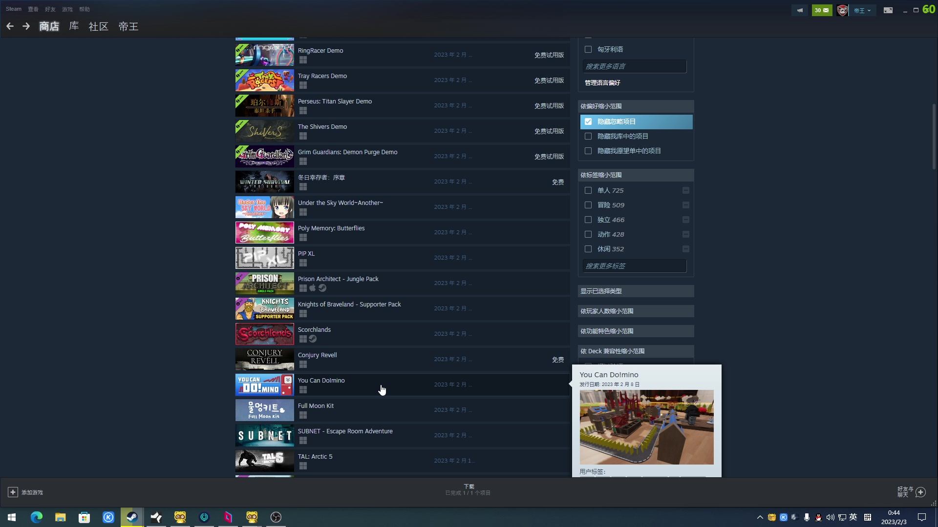Click the SteamOS icon on Scorchlands row
Image resolution: width=938 pixels, height=527 pixels.
coord(313,339)
